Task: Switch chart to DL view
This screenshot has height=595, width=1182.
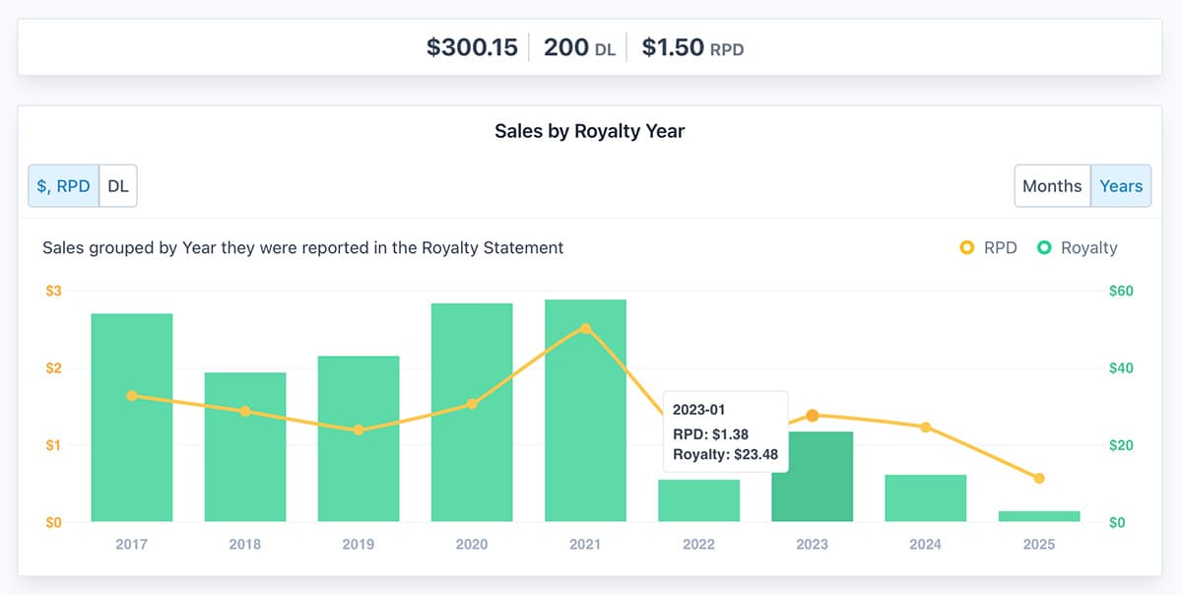Action: click(x=118, y=186)
